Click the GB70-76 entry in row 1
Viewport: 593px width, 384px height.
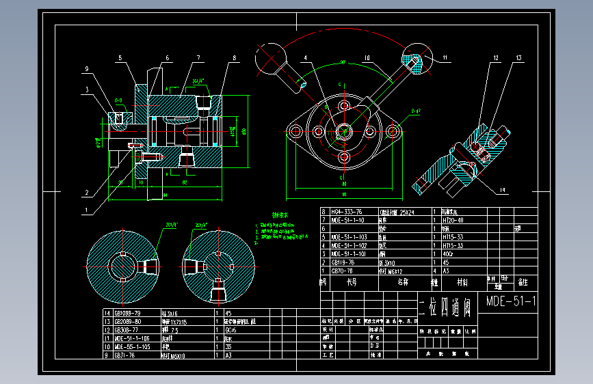pyautogui.click(x=342, y=271)
